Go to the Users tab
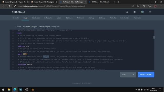 [x=59, y=18]
